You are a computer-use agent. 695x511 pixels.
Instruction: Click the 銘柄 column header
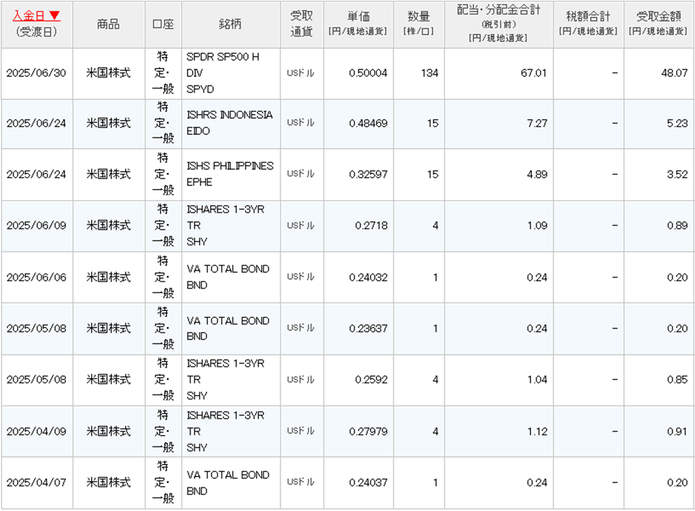click(231, 24)
